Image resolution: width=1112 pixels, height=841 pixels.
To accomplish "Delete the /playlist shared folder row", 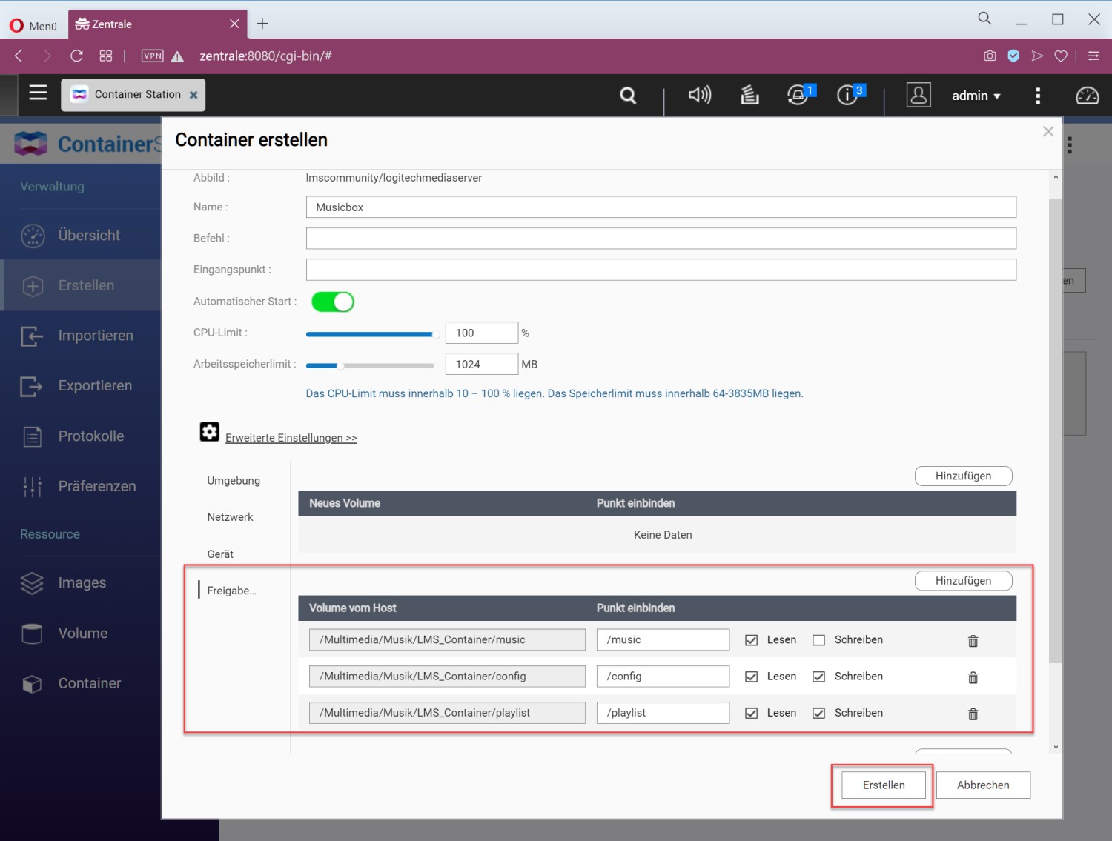I will 973,714.
